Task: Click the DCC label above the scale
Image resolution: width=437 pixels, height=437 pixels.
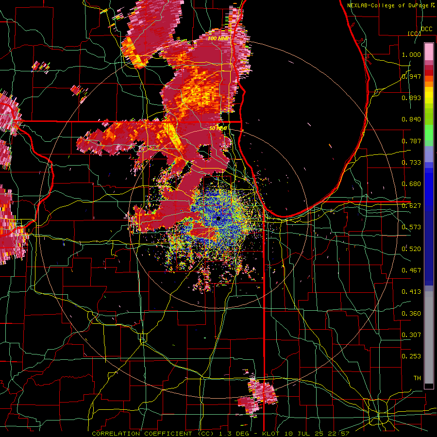Action: coord(426,29)
